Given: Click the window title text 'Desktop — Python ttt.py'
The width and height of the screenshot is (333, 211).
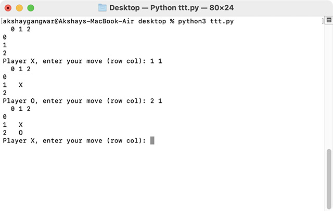Looking at the screenshot, I should [154, 8].
